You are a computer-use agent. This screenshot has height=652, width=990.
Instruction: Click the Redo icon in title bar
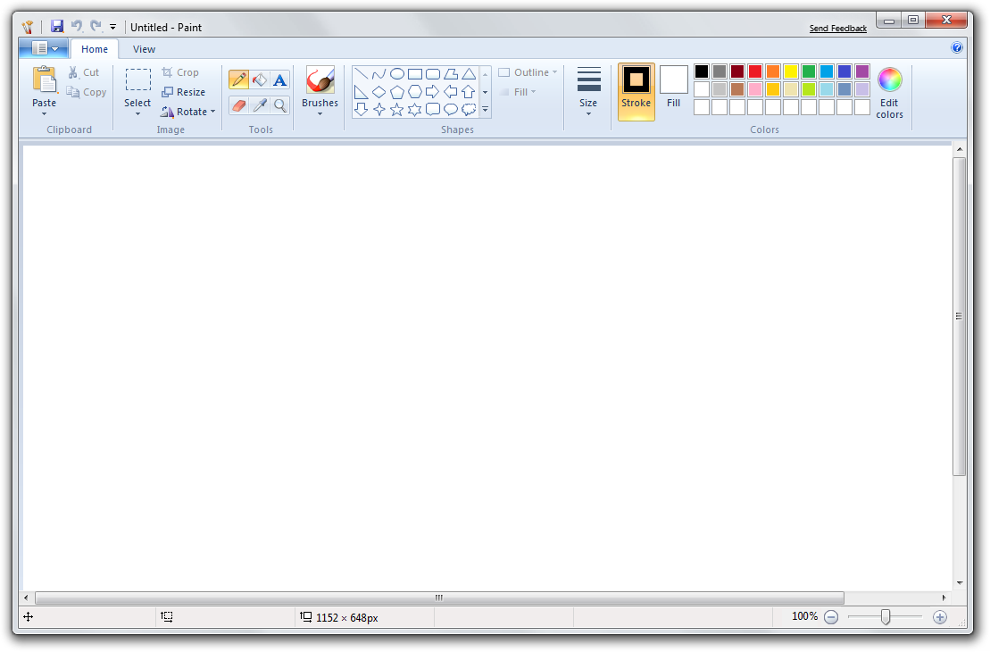point(96,26)
